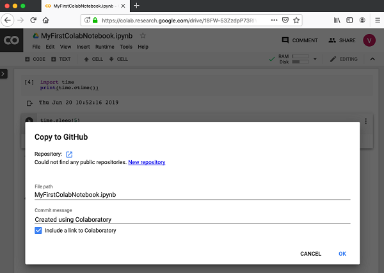Viewport: 384px width, 273px height.
Task: Click the New repository link
Action: click(x=147, y=163)
